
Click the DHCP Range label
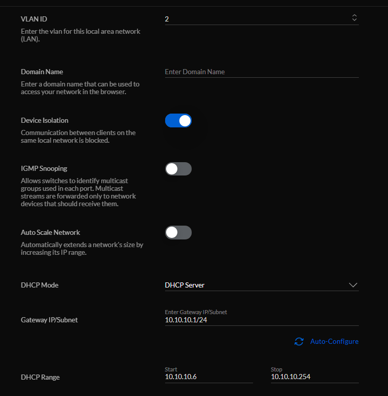coord(40,377)
